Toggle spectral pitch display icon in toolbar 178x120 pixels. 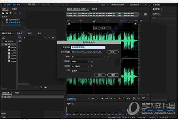pos(33,5)
